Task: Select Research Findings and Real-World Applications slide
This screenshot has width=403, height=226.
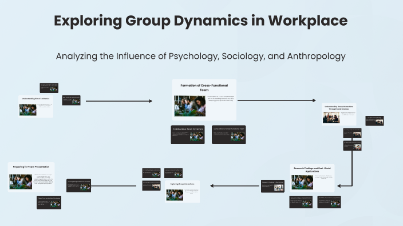Action: point(313,178)
